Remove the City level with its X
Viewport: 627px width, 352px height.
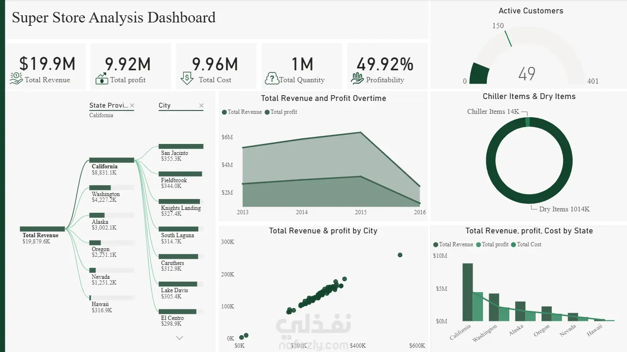(x=201, y=106)
